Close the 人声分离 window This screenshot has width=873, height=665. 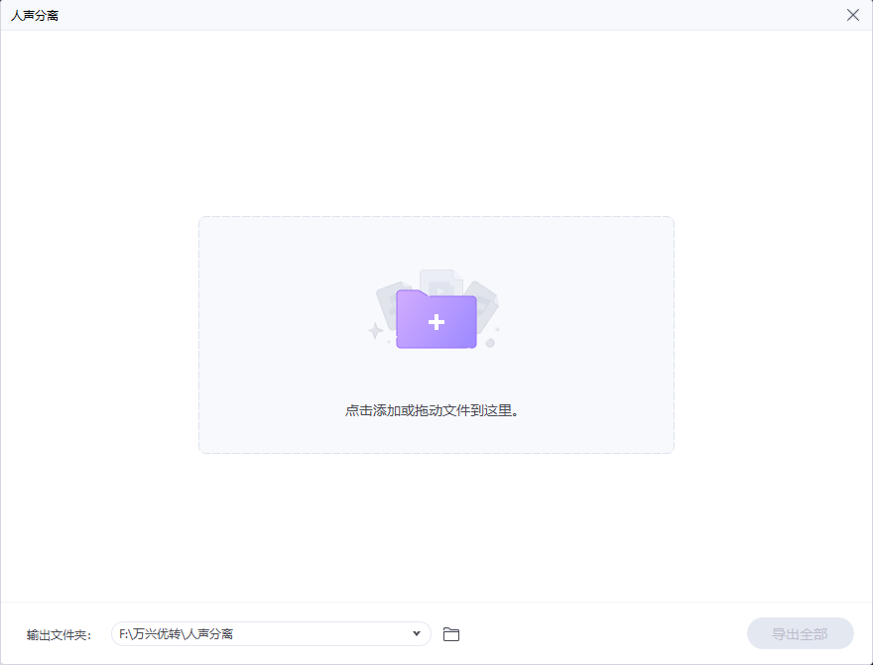coord(853,15)
